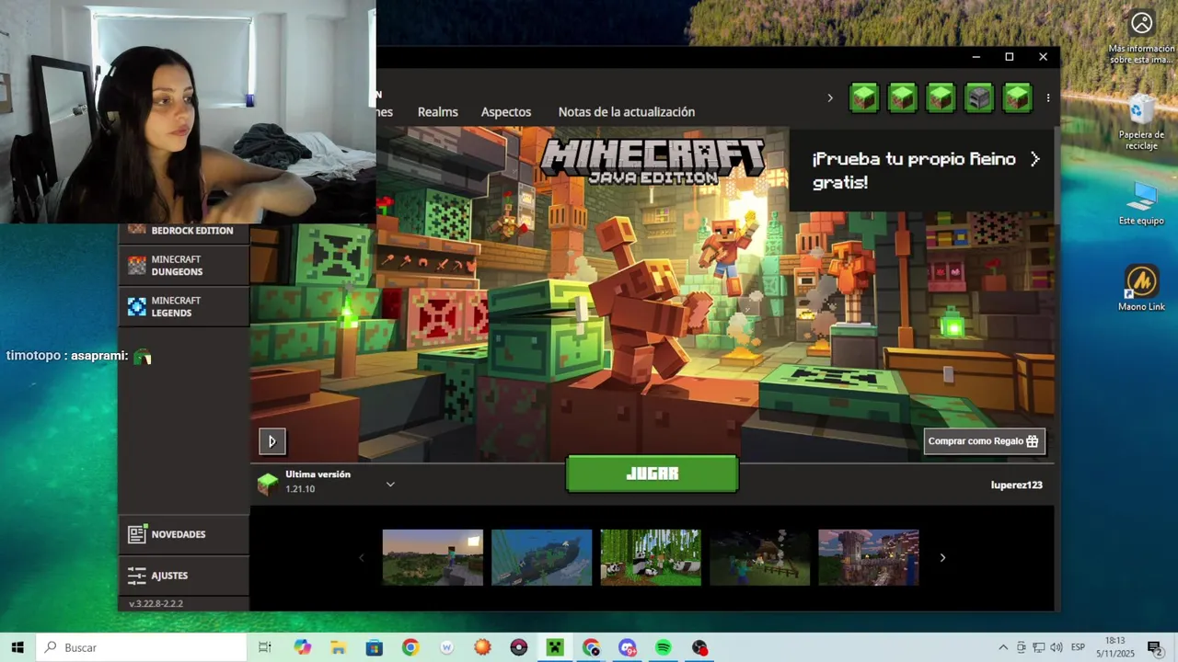This screenshot has width=1178, height=662.
Task: Open Este equipo desktop icon
Action: tap(1141, 203)
